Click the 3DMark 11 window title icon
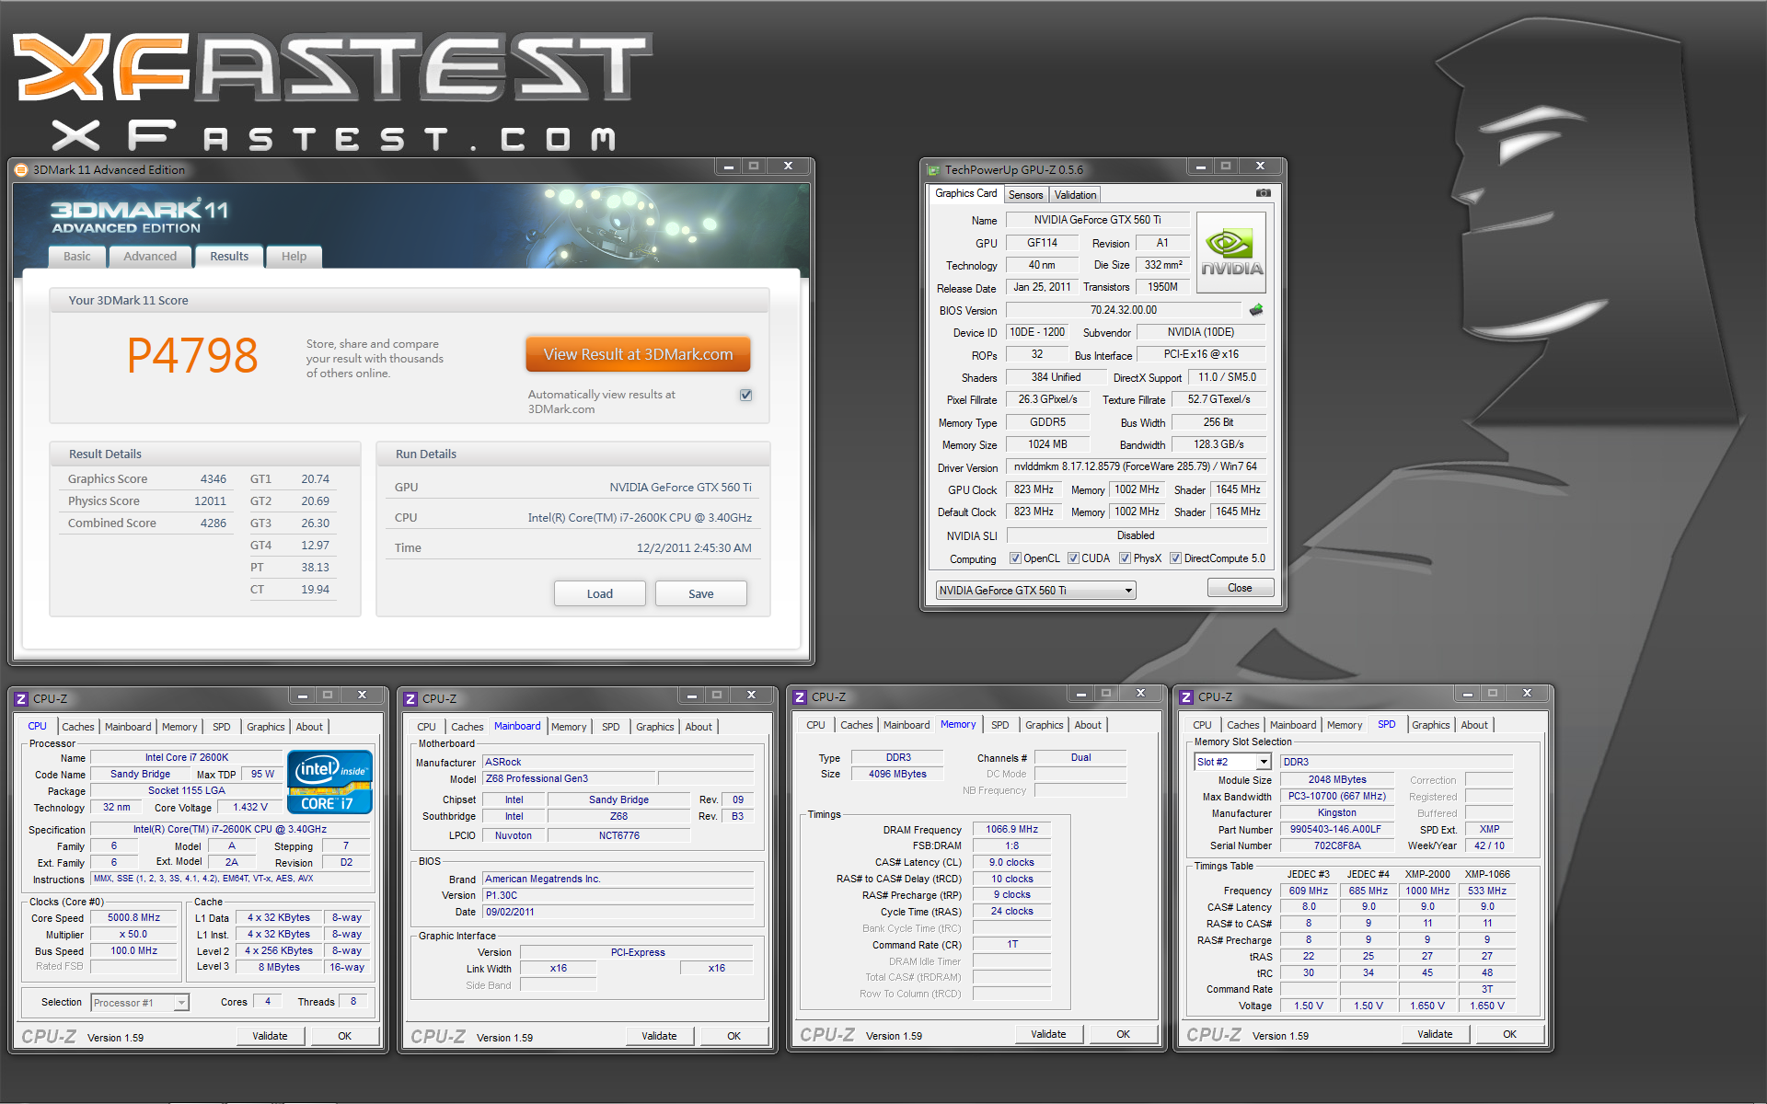This screenshot has height=1104, width=1767. point(20,169)
